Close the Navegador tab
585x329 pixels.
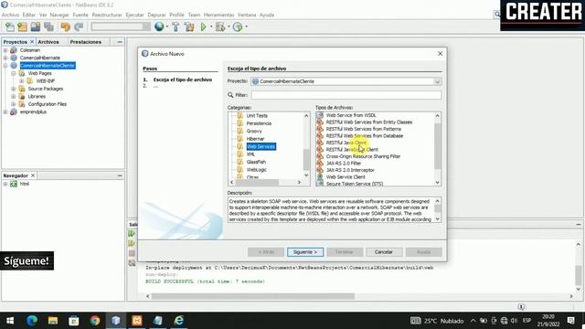pyautogui.click(x=33, y=175)
